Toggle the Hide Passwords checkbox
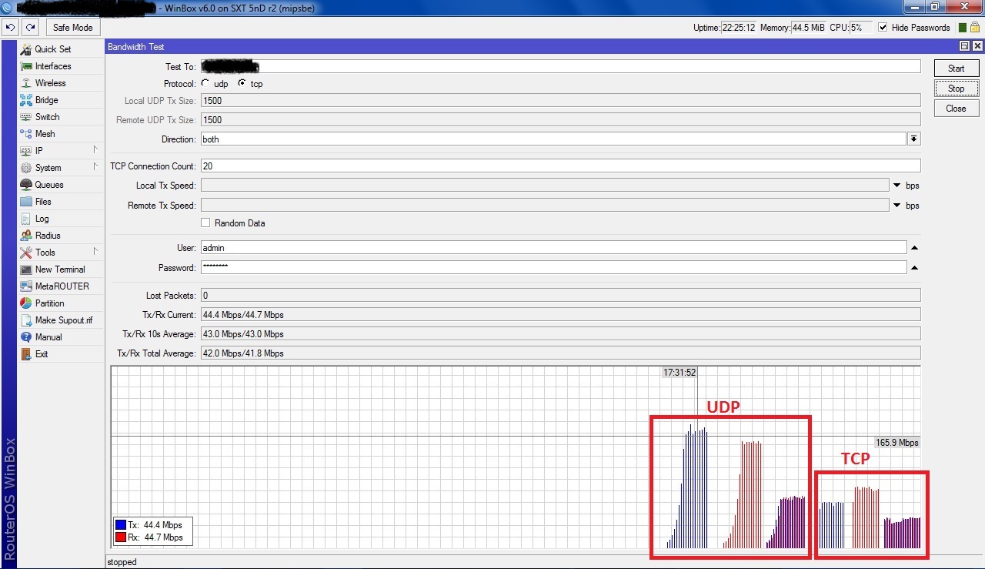This screenshot has width=985, height=569. [883, 28]
